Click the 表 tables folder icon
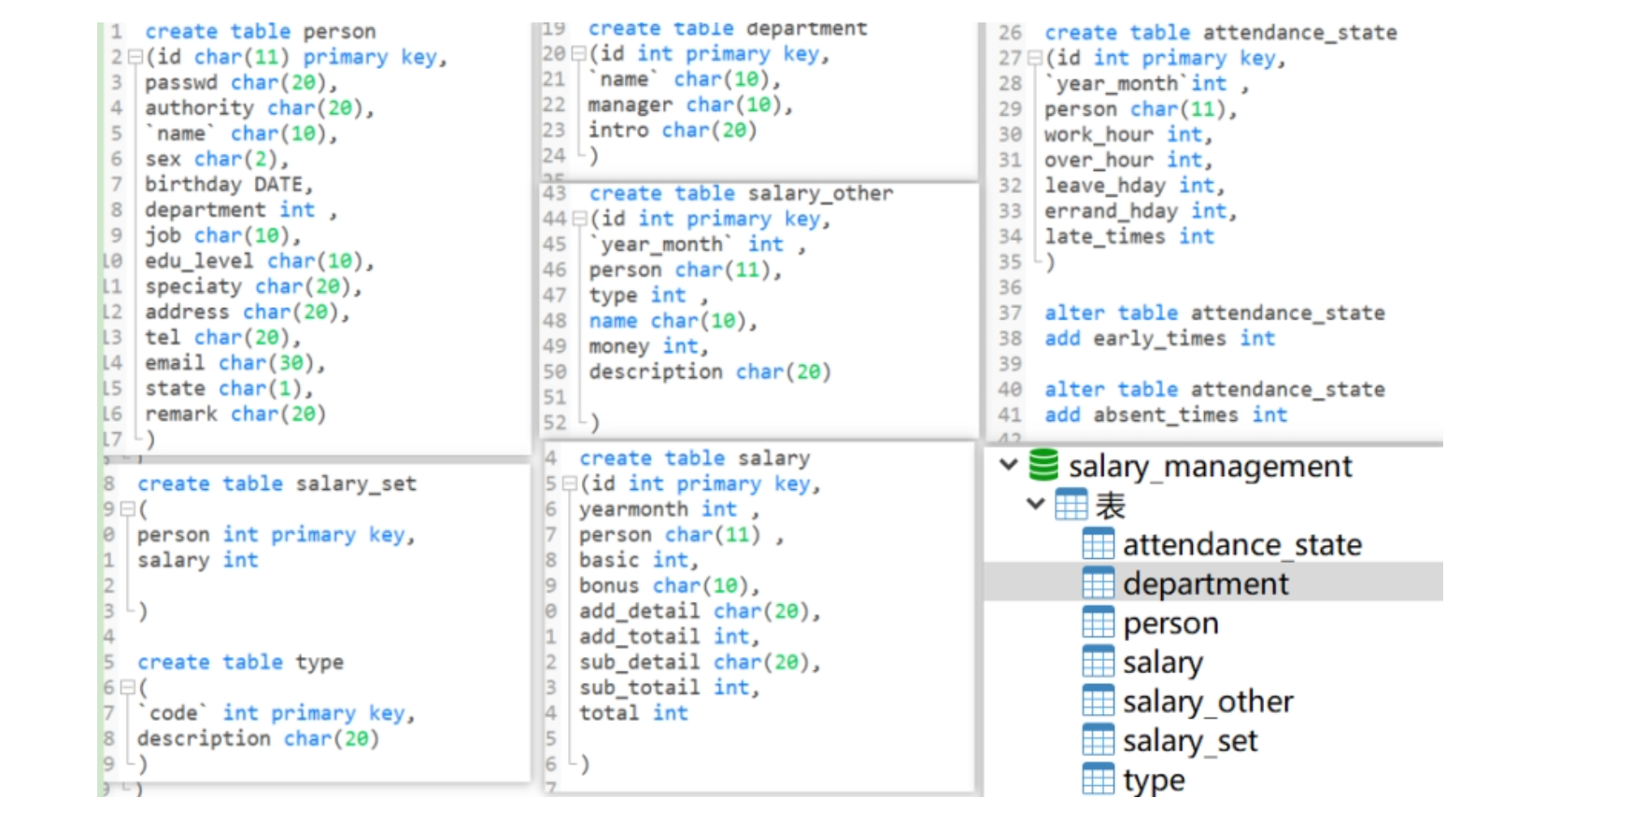Image resolution: width=1645 pixels, height=840 pixels. click(x=1071, y=505)
